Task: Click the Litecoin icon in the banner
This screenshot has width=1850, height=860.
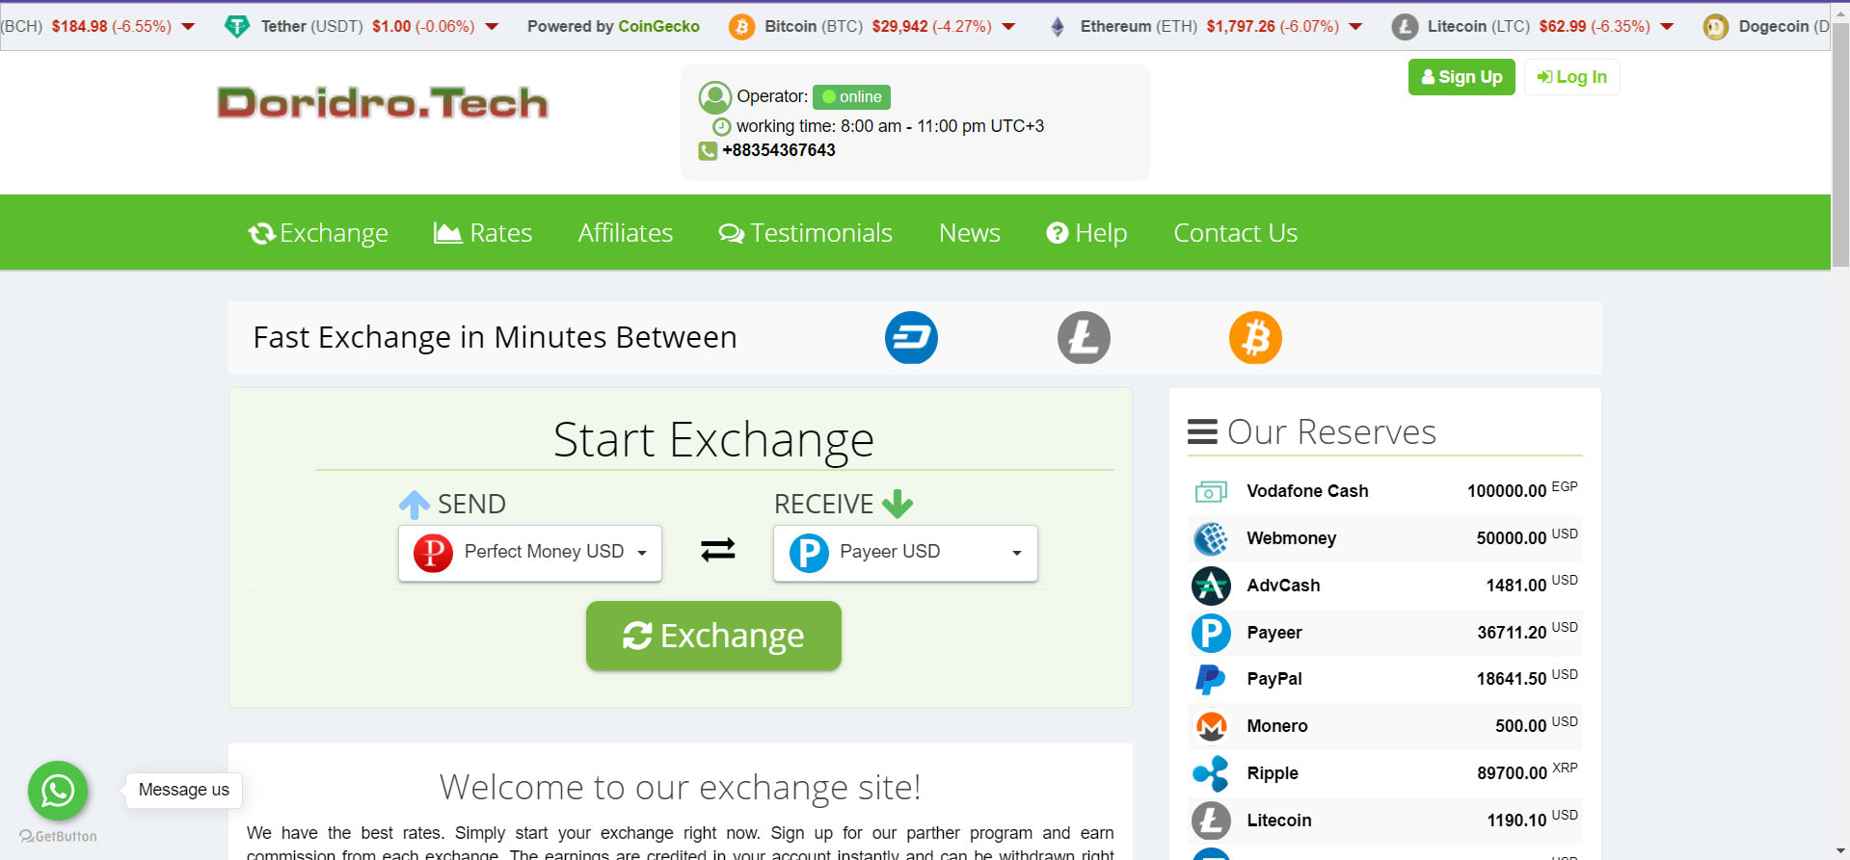Action: 1084,338
